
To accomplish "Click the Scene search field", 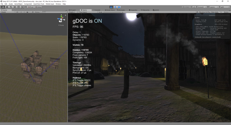I will [x=54, y=12].
